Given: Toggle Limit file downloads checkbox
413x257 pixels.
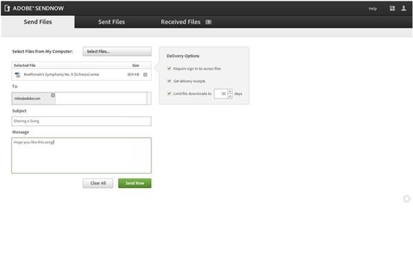Looking at the screenshot, I should (x=169, y=94).
